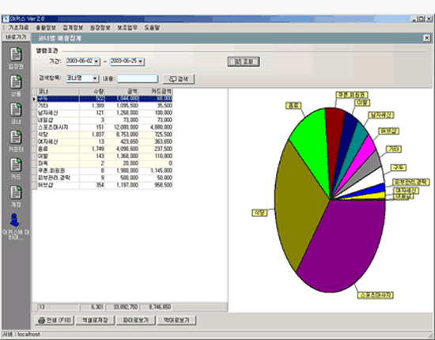The height and width of the screenshot is (340, 435).
Task: Select the 쿠폰.회원권 row in the table
Action: [104, 171]
